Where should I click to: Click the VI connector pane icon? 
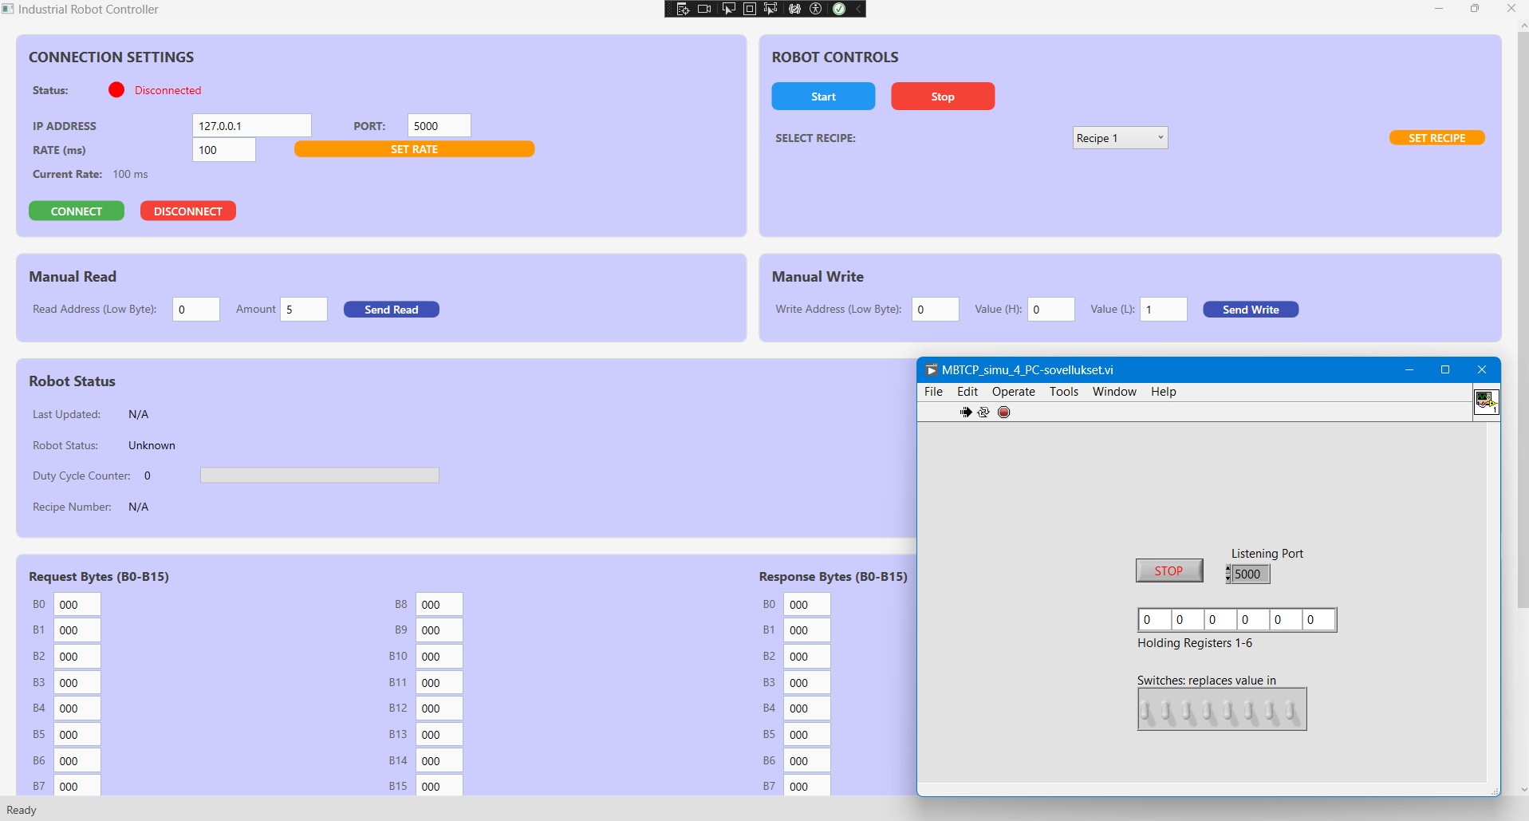pyautogui.click(x=1485, y=401)
